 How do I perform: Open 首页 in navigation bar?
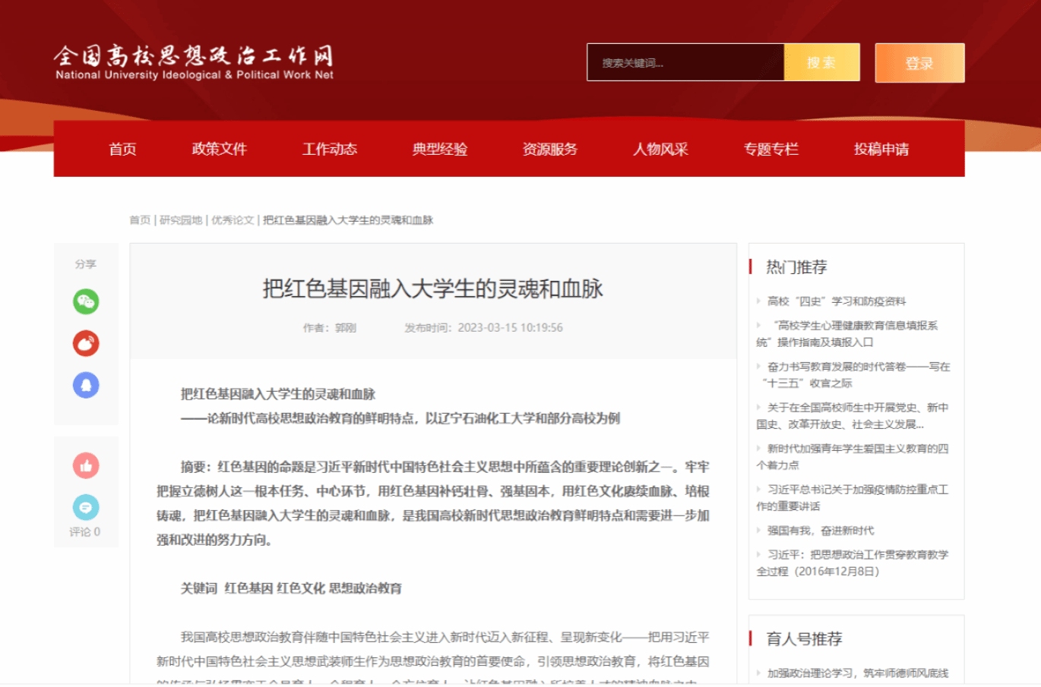(122, 149)
